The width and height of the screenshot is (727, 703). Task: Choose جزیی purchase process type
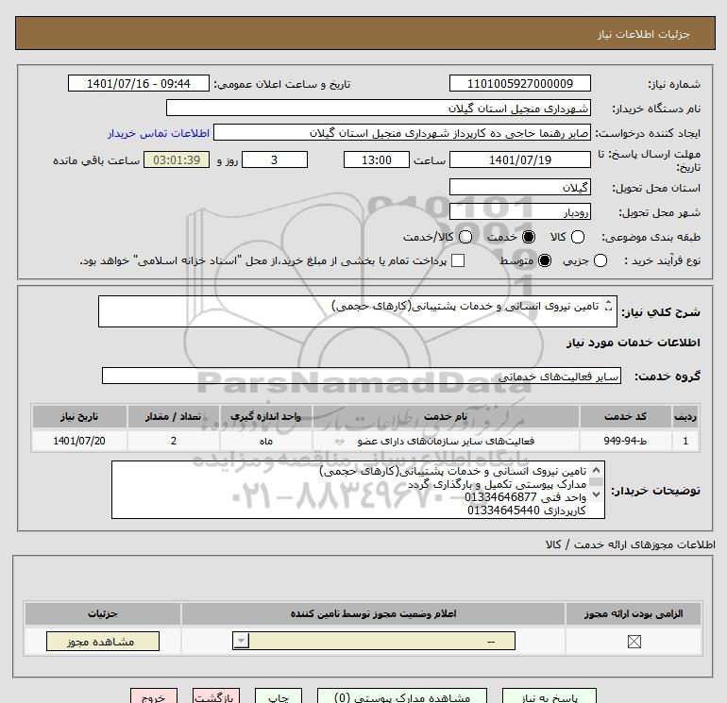pos(600,260)
